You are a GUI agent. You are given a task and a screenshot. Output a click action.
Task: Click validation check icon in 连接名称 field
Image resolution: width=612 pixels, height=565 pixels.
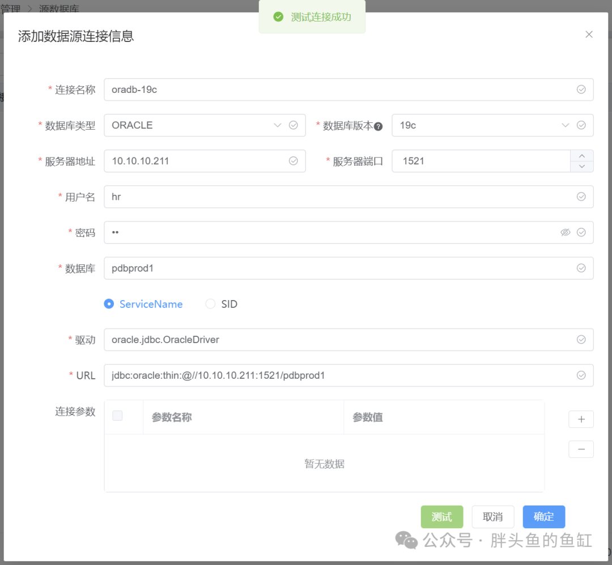[x=581, y=89]
